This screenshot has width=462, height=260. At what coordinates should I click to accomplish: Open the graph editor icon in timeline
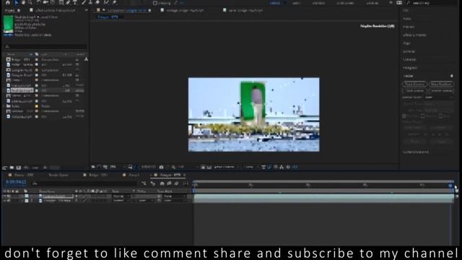pos(186,183)
